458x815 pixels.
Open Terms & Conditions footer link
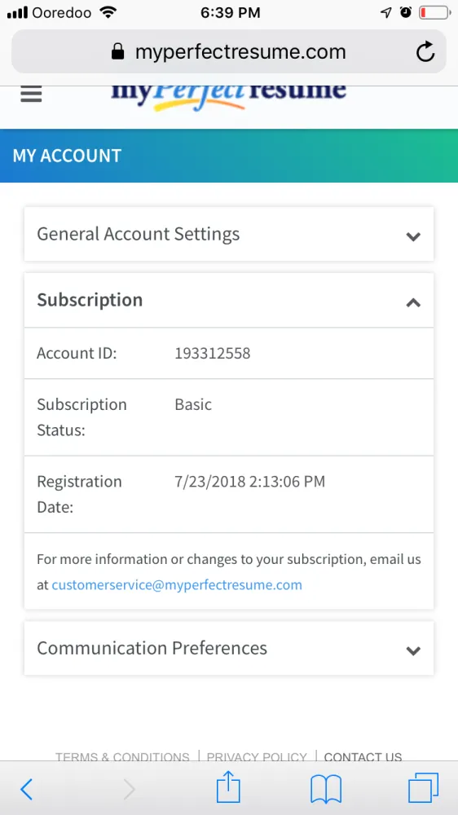tap(122, 757)
